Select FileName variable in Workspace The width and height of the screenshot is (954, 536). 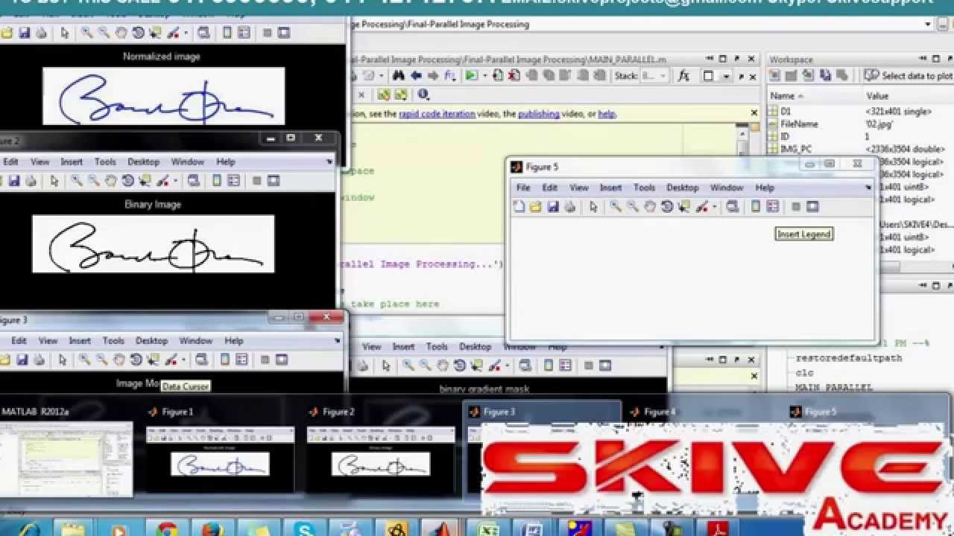click(799, 124)
